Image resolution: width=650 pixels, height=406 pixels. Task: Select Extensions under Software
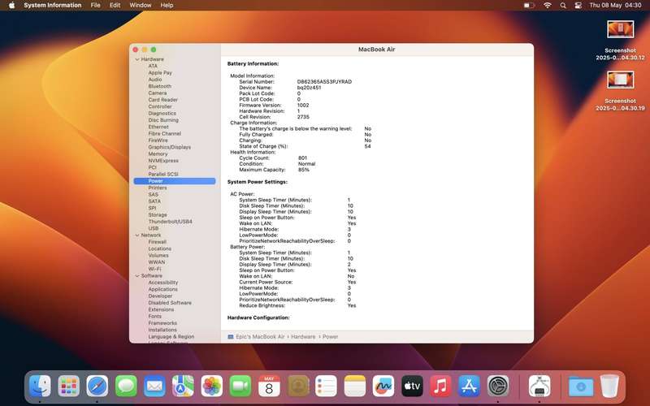click(161, 309)
